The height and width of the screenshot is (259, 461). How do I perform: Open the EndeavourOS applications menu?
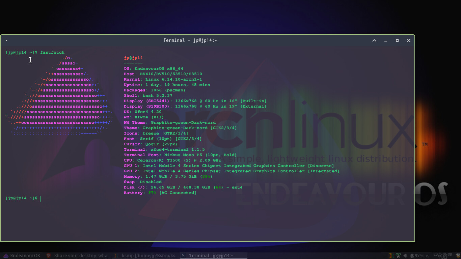(22, 256)
